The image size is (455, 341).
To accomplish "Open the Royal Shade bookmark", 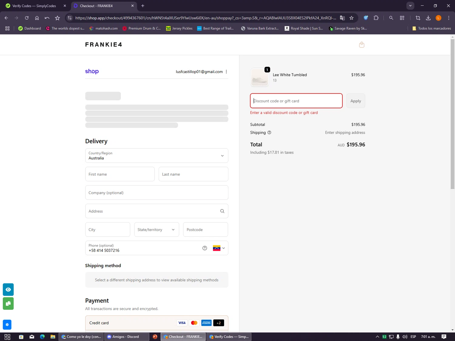I will point(304,28).
